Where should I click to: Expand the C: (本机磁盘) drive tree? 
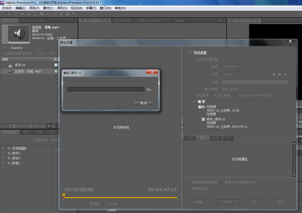3,148
